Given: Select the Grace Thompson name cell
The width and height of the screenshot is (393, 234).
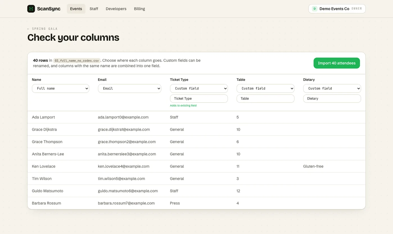Looking at the screenshot, I should coord(47,142).
